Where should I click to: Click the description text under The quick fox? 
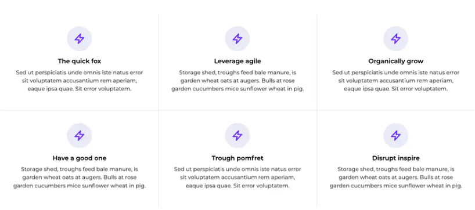coord(80,81)
